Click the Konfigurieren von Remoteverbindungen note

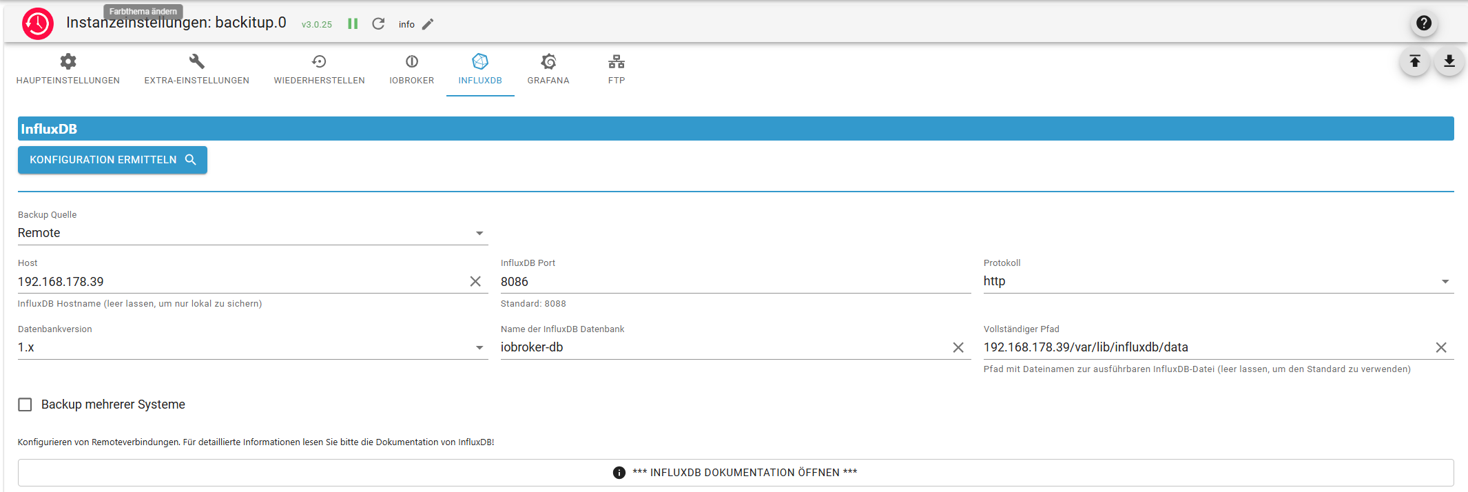pyautogui.click(x=256, y=442)
